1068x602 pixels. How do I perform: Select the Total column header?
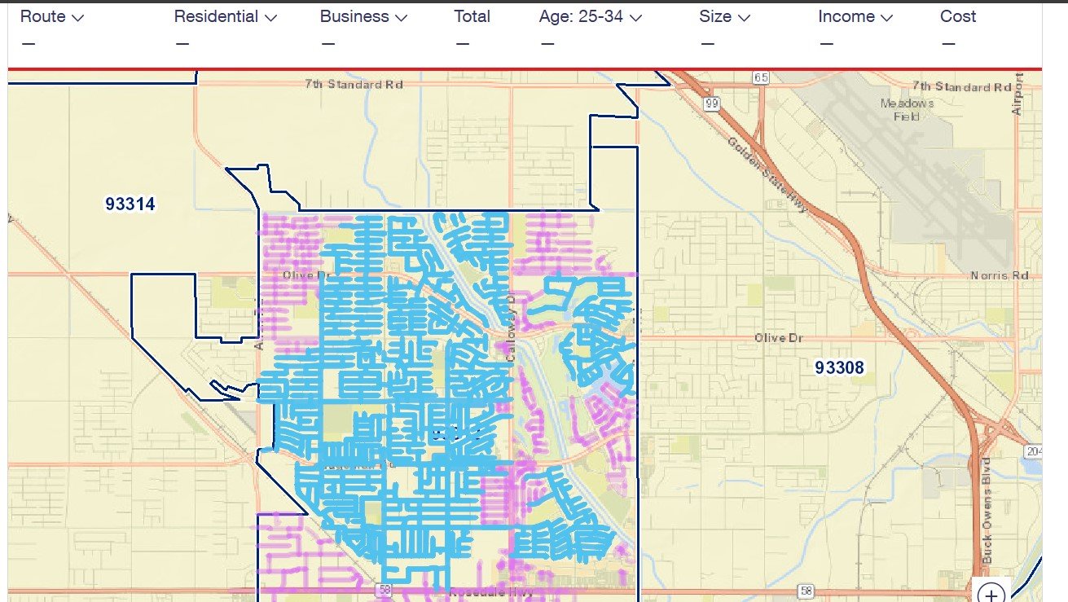[472, 17]
